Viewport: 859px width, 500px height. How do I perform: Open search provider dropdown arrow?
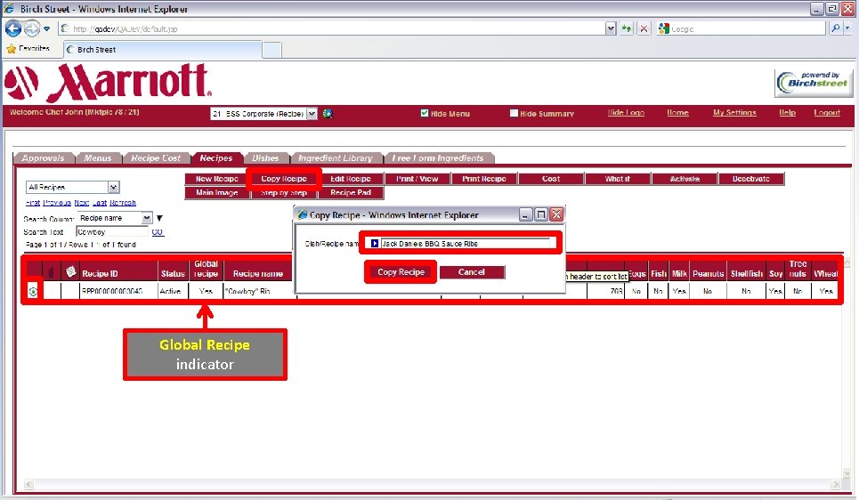pyautogui.click(x=847, y=28)
